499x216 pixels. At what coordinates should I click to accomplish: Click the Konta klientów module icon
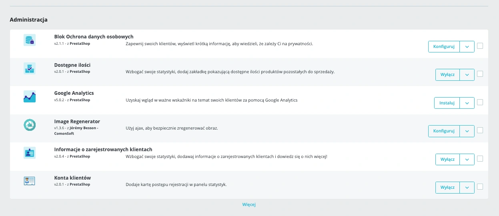pos(30,181)
